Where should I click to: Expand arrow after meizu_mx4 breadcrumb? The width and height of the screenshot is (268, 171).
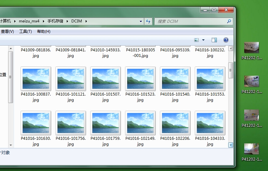pyautogui.click(x=43, y=21)
